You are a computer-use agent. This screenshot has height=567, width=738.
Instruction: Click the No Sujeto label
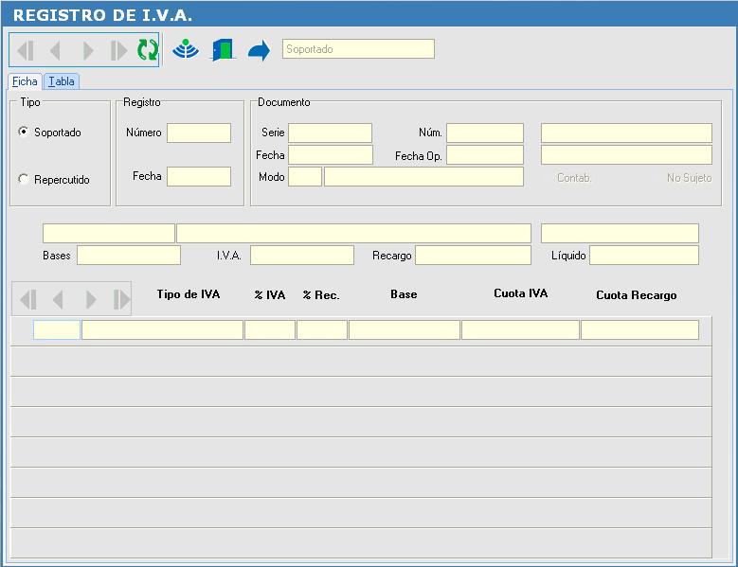(689, 178)
